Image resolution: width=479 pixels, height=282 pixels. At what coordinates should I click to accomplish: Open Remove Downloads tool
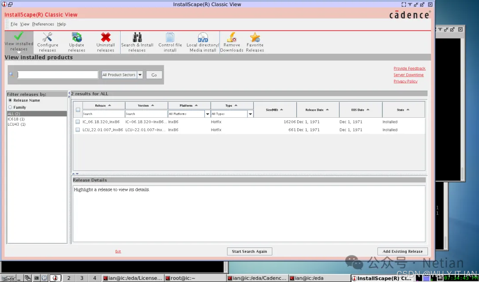coord(232,42)
